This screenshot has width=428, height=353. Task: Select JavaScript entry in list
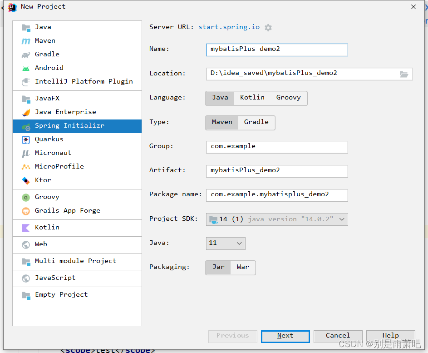pyautogui.click(x=77, y=278)
